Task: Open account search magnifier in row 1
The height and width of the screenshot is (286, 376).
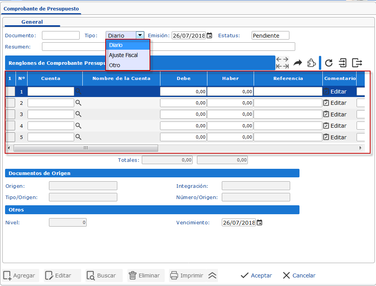Action: point(78,92)
